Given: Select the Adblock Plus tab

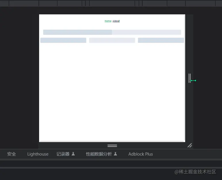Looking at the screenshot, I should (141, 154).
